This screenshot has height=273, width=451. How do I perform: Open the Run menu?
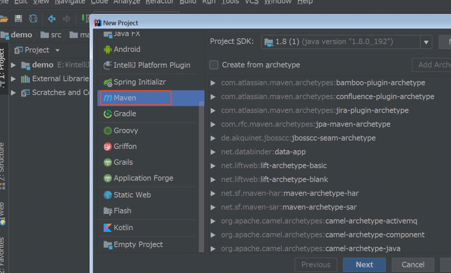pyautogui.click(x=209, y=2)
